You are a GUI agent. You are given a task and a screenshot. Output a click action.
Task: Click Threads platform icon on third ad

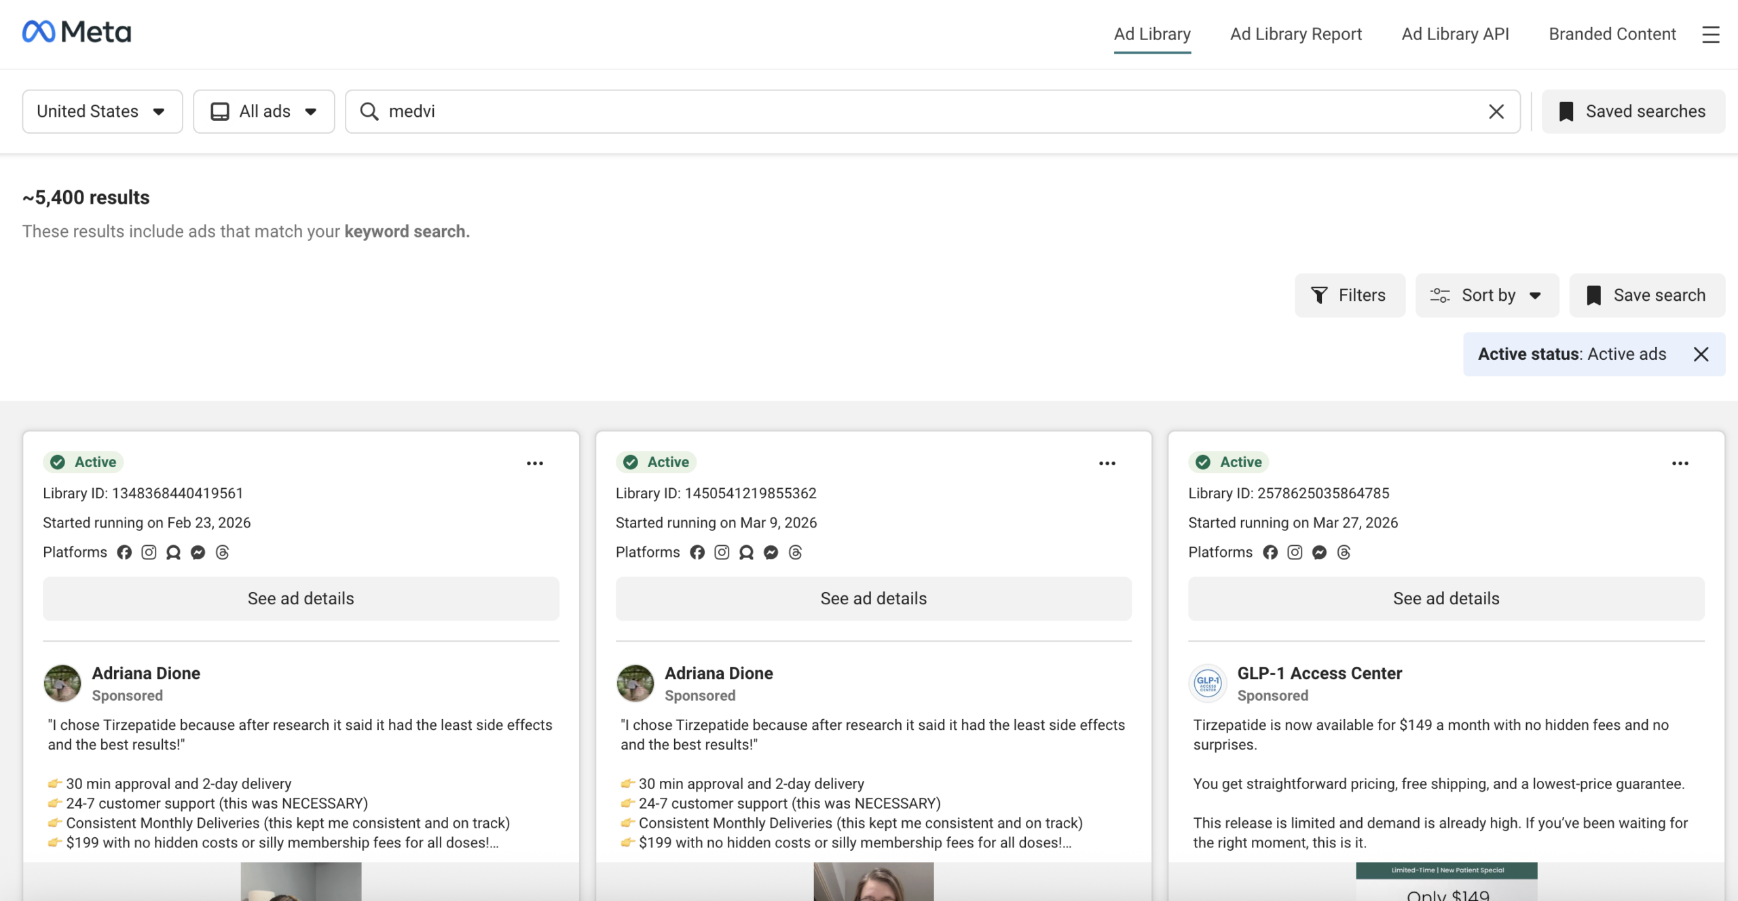coord(1344,552)
